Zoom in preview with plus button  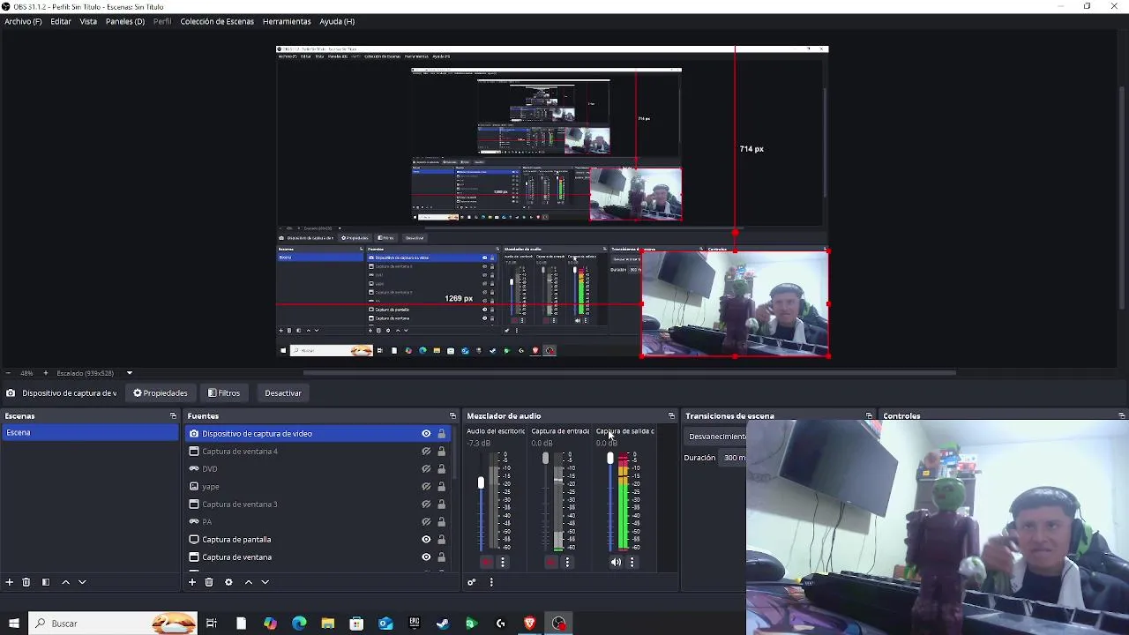(46, 373)
